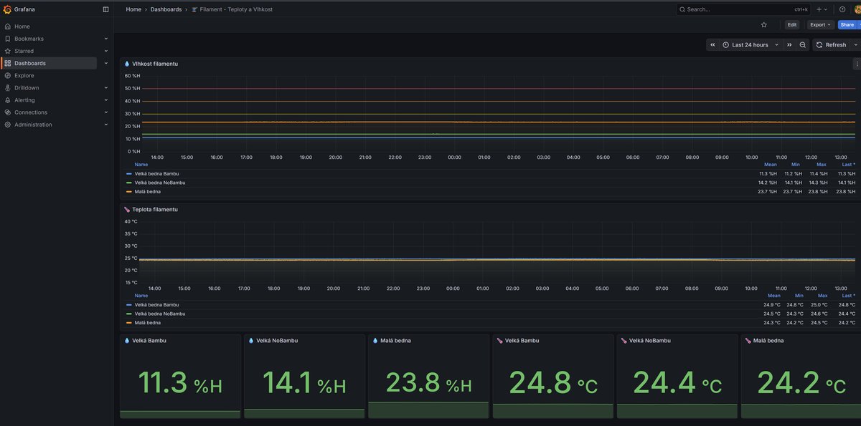The image size is (861, 426).
Task: Focus the Search field
Action: 743,9
